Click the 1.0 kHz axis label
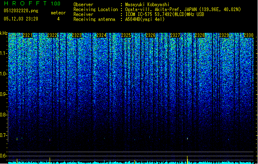The height and width of the screenshot is (164, 258). point(4,74)
